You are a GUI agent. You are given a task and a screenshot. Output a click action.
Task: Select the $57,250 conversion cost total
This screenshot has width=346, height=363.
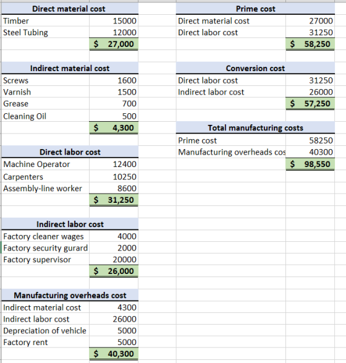point(310,103)
